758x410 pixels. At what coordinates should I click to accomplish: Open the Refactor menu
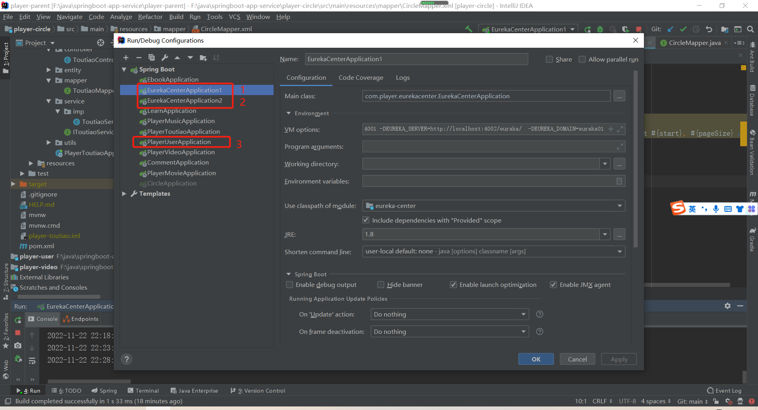tap(150, 17)
